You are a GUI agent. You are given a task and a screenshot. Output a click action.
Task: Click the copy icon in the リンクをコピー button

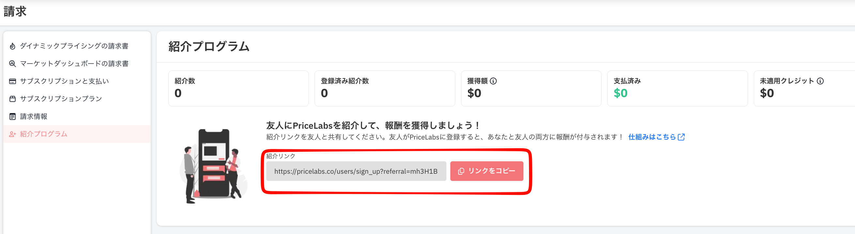pyautogui.click(x=461, y=171)
